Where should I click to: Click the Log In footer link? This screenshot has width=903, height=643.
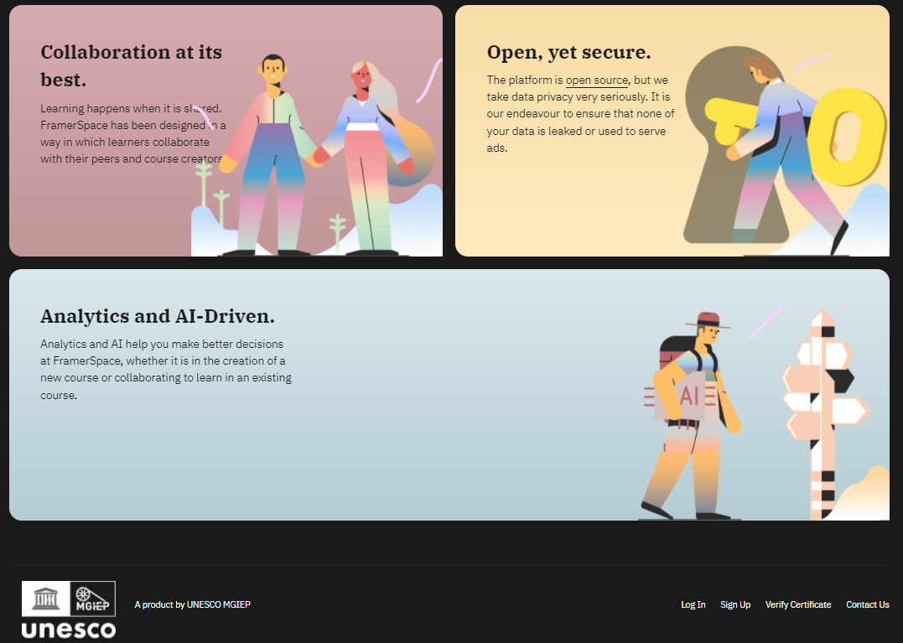tap(693, 604)
